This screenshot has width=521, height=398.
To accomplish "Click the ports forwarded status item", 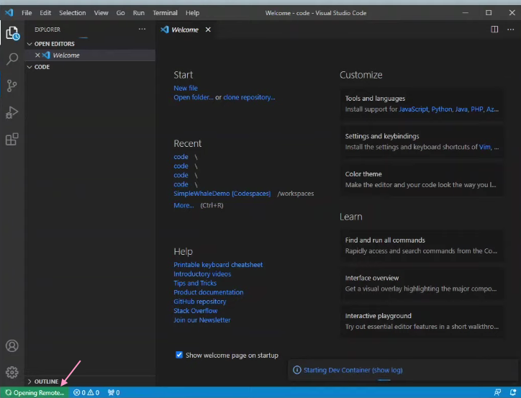I will (114, 393).
